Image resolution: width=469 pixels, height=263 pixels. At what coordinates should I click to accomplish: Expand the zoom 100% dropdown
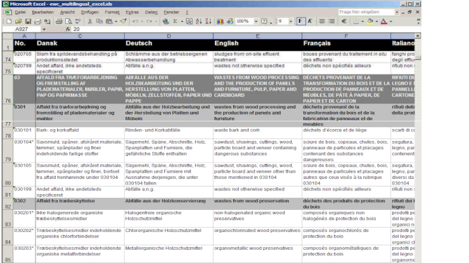point(254,21)
